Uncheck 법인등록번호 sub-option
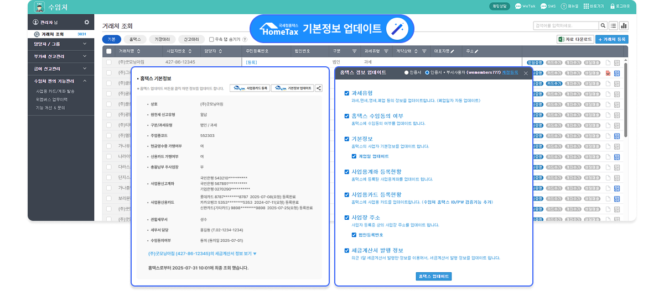Image resolution: width=664 pixels, height=291 pixels. 354,235
